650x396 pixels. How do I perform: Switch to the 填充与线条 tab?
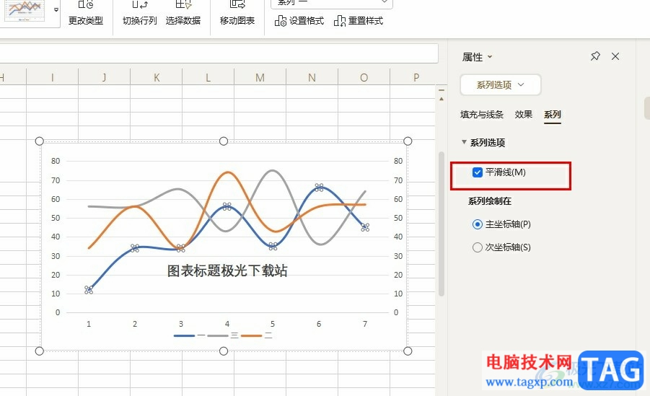pos(482,115)
